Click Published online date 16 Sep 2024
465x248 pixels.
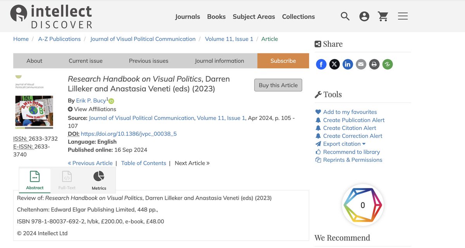131,150
